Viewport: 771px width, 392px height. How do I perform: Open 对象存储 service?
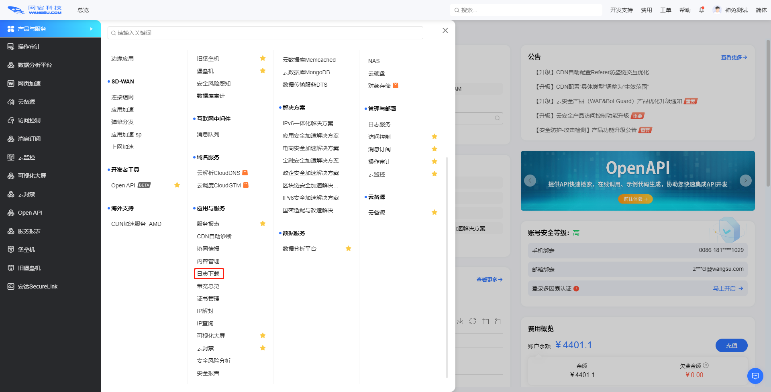point(379,86)
